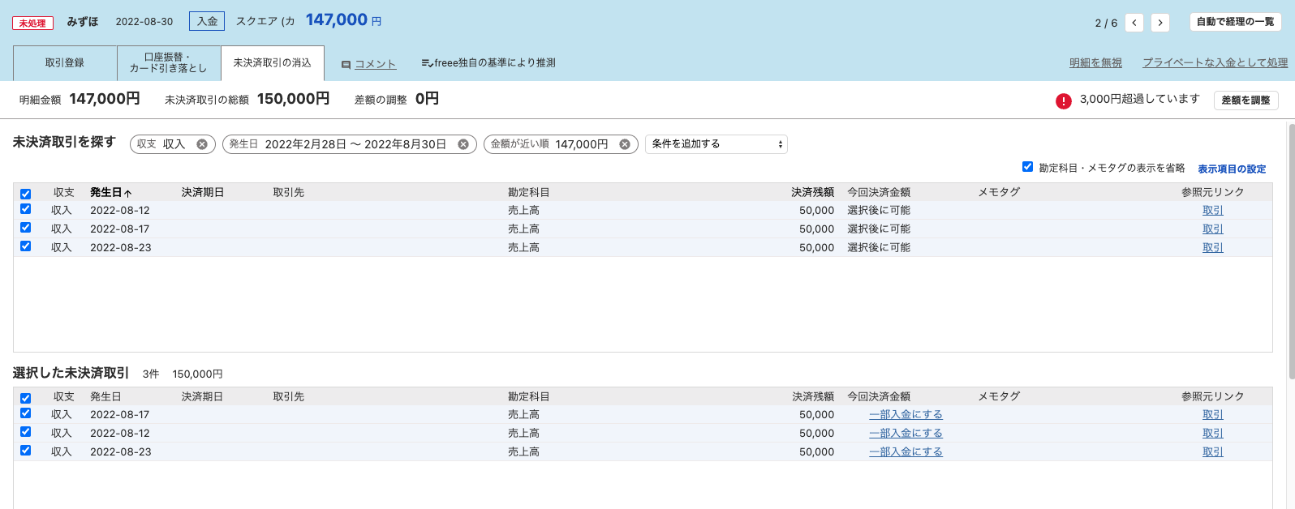Go to previous statement with left chevron
1295x509 pixels.
tap(1134, 23)
